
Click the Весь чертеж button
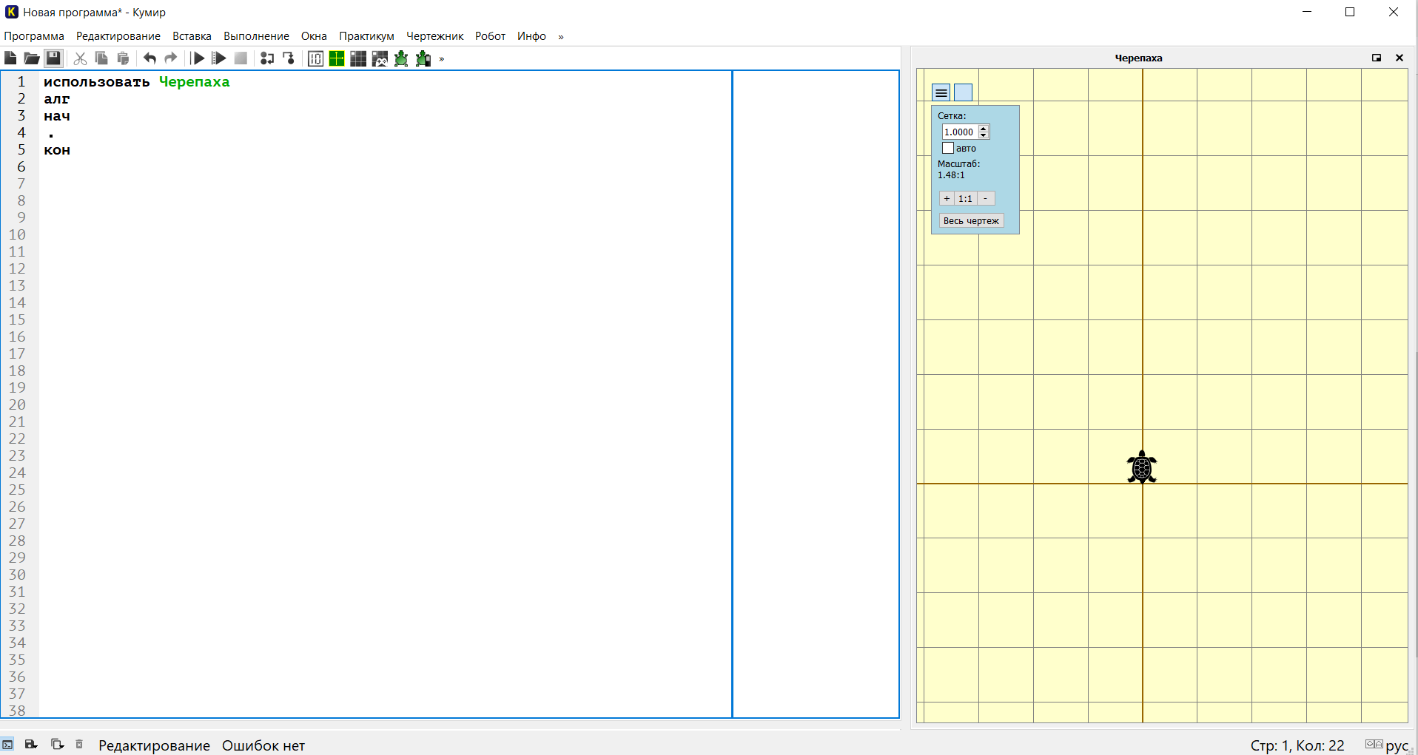coord(971,220)
